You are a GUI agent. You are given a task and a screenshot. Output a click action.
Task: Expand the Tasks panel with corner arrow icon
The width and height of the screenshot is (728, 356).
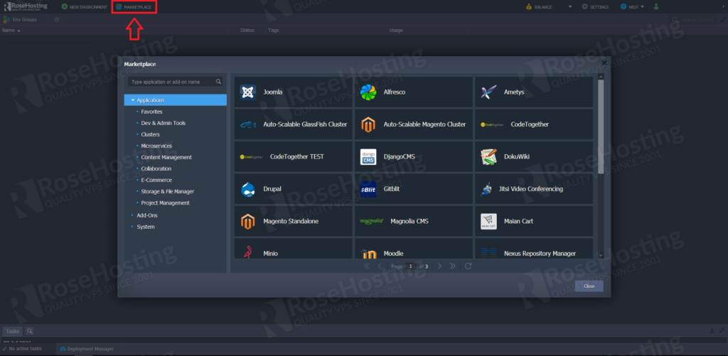pyautogui.click(x=722, y=330)
